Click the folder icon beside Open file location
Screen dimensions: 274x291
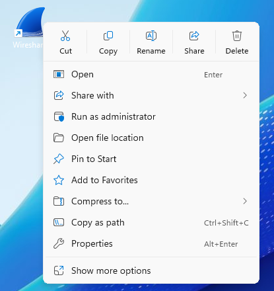(x=59, y=138)
